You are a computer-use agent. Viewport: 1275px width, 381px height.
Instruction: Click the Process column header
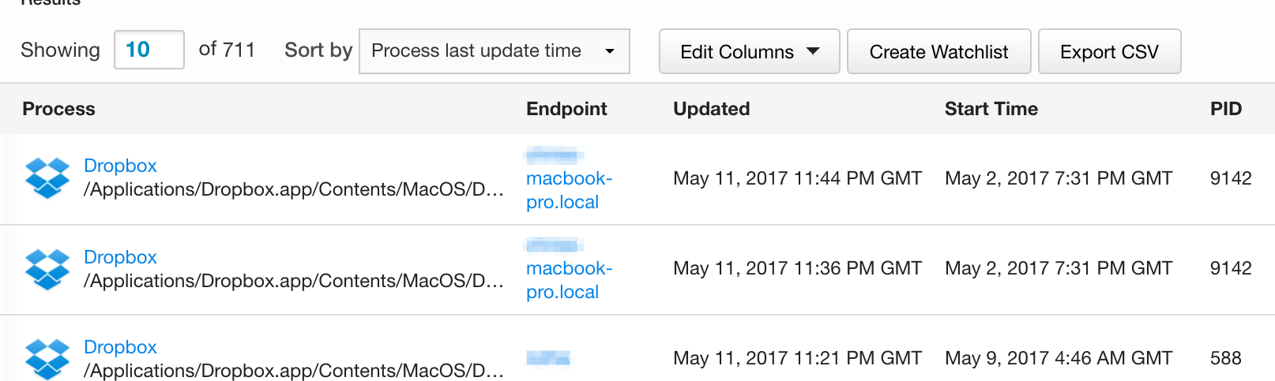tap(58, 109)
